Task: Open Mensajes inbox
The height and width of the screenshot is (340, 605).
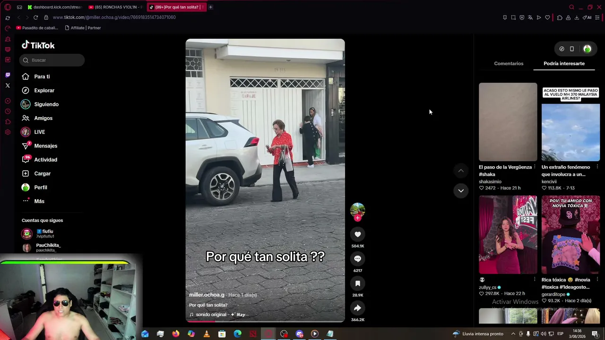Action: (39, 146)
